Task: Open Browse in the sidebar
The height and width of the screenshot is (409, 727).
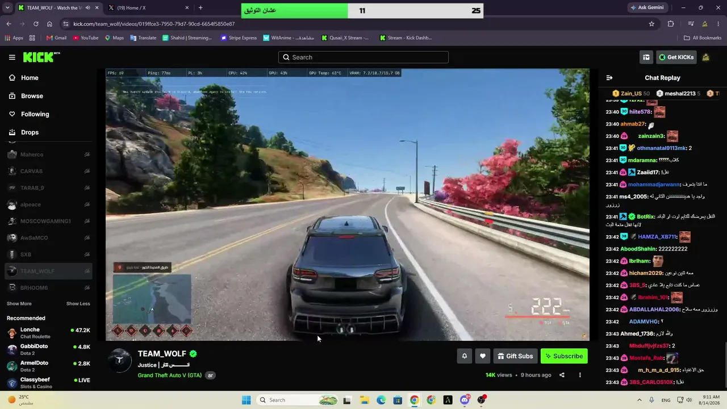Action: tap(49, 96)
